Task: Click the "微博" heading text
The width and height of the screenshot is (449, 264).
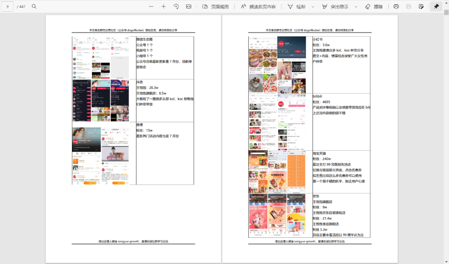Action: (x=139, y=125)
